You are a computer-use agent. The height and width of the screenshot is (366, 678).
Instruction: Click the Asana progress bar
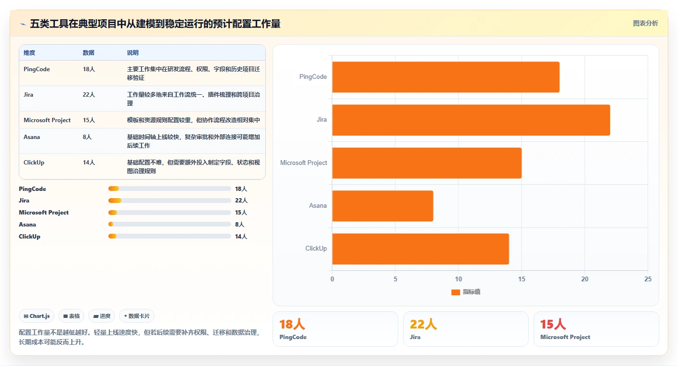click(170, 224)
